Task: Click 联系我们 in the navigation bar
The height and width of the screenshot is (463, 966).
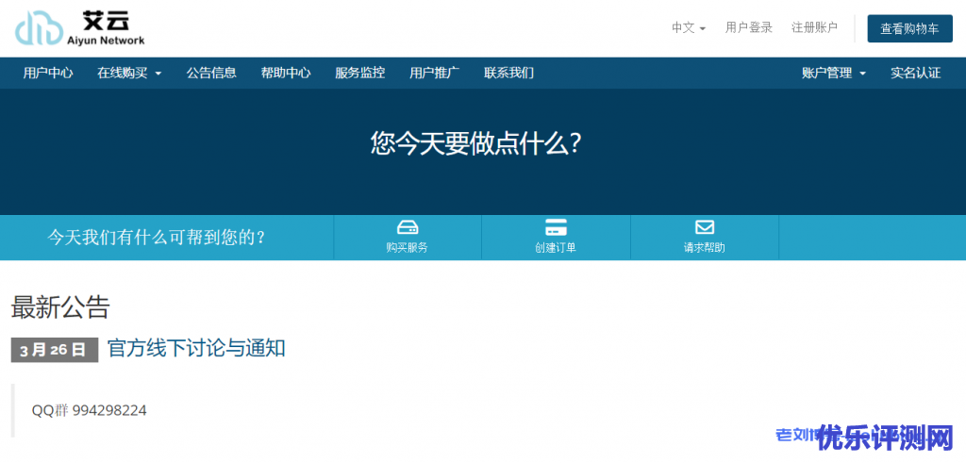Action: coord(508,73)
